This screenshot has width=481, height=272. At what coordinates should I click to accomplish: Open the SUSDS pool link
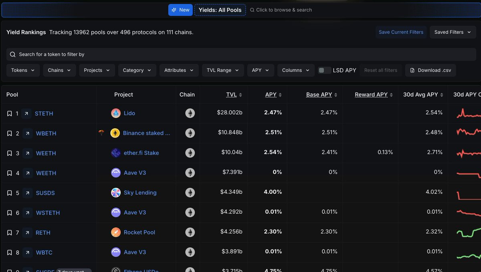pos(45,193)
